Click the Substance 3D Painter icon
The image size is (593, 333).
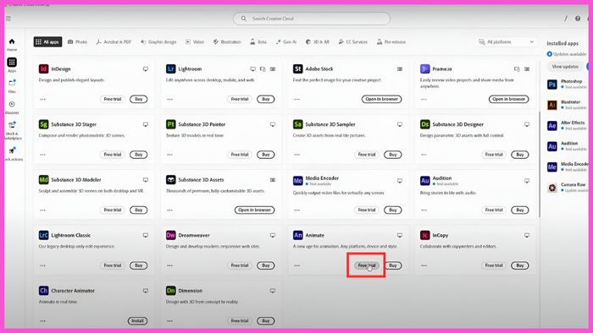pos(170,124)
